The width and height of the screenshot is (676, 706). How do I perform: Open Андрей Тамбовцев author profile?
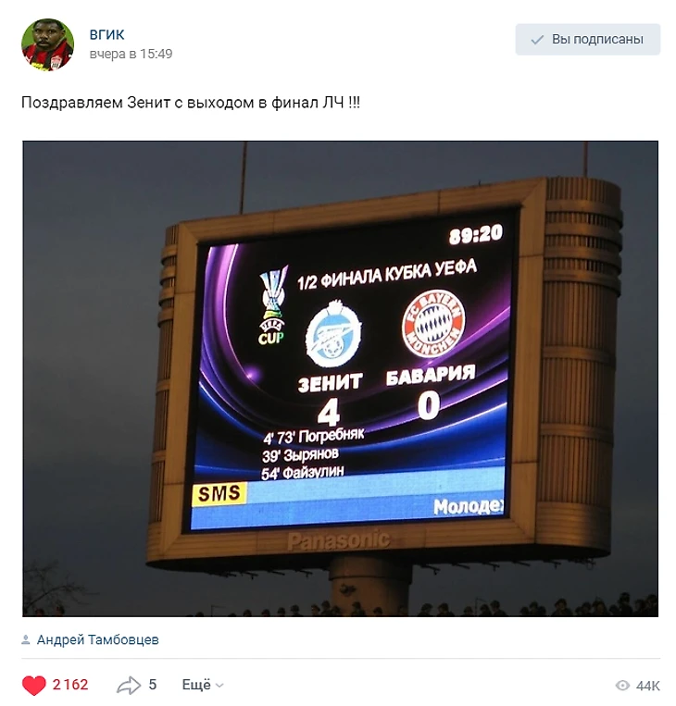point(98,639)
